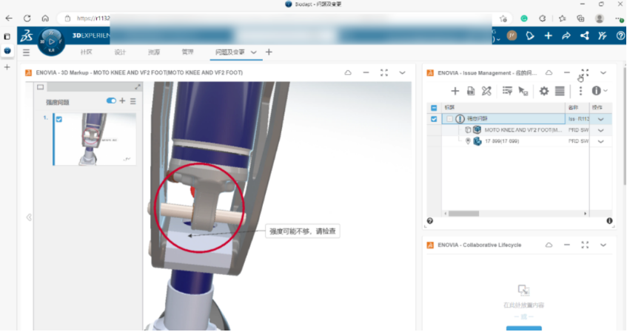The width and height of the screenshot is (627, 332).
Task: Open settings gear in Issue Management toolbar
Action: (544, 91)
